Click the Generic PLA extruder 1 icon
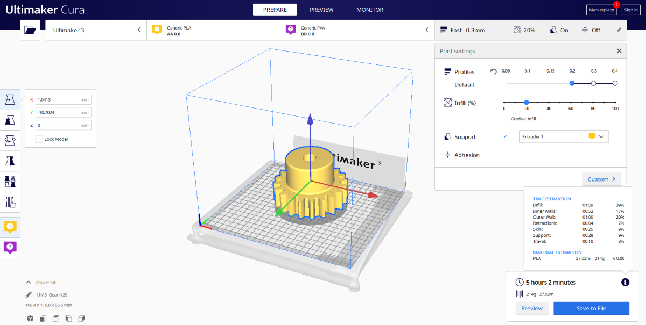Image resolution: width=646 pixels, height=325 pixels. click(x=157, y=30)
